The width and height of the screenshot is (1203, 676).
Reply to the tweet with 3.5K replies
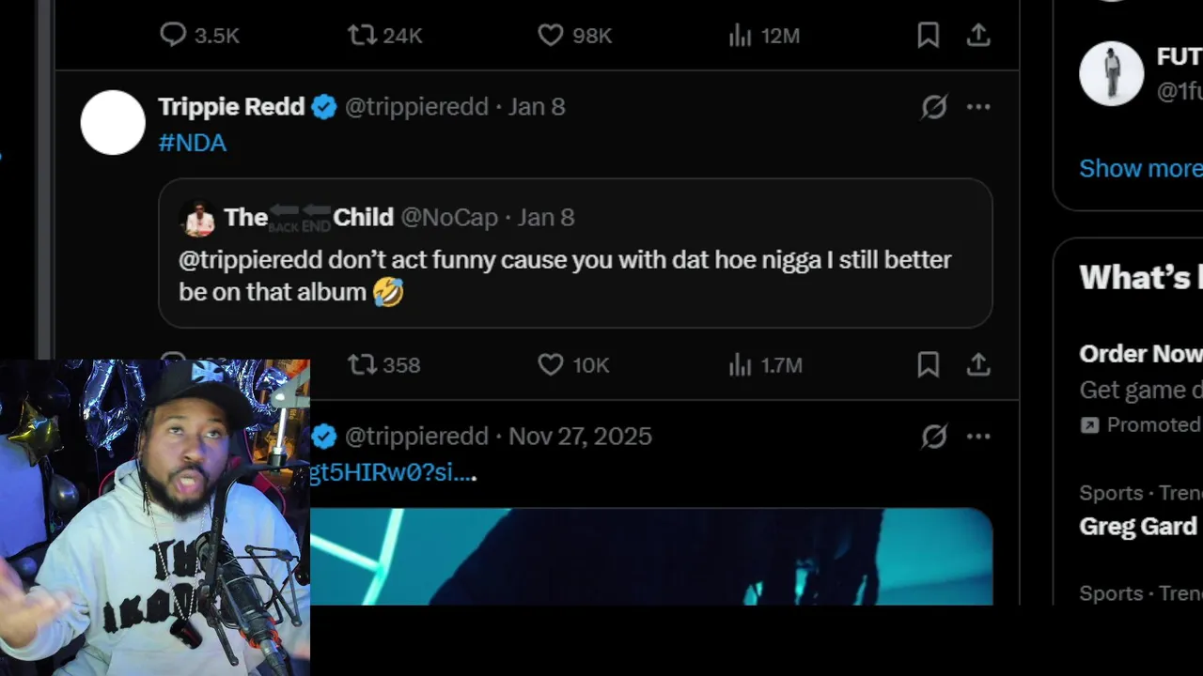click(173, 36)
